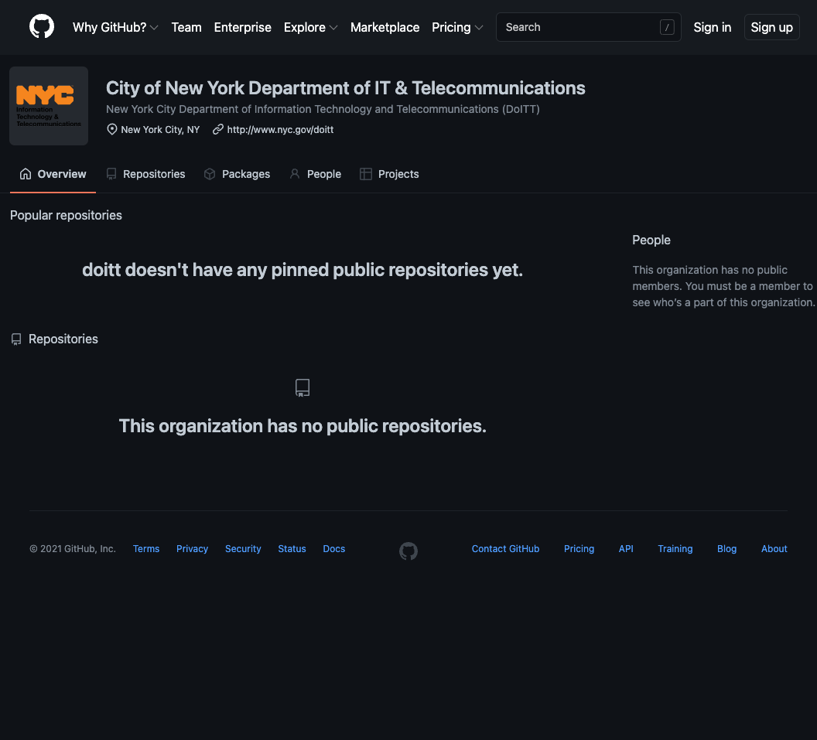817x740 pixels.
Task: Click the Sign in link
Action: pyautogui.click(x=713, y=27)
